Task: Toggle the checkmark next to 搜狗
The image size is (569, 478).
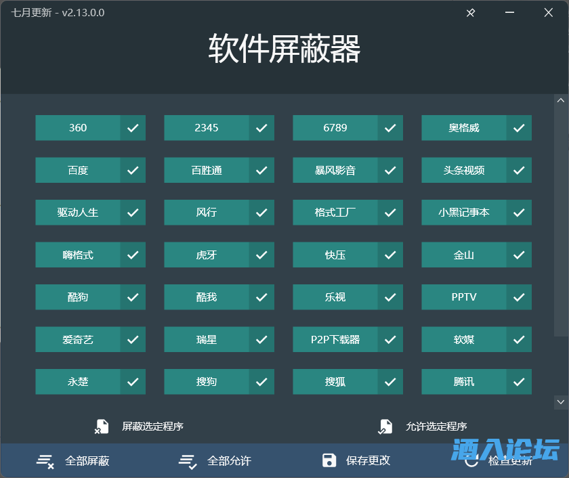Action: point(261,382)
